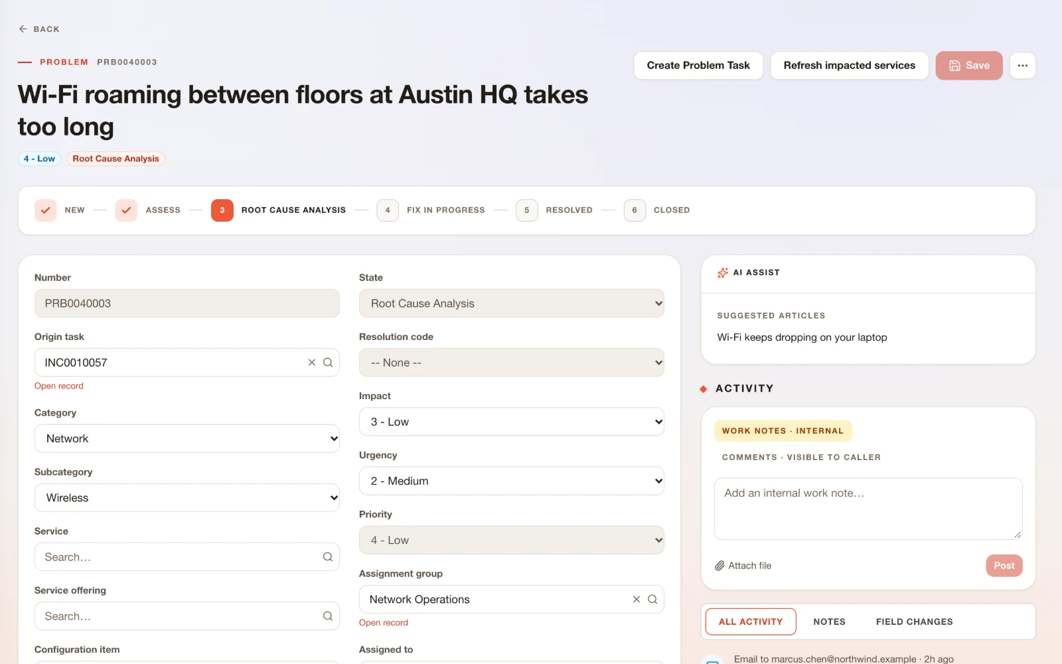The image size is (1062, 664).
Task: Look up Assignment group with magnifier
Action: pyautogui.click(x=652, y=600)
